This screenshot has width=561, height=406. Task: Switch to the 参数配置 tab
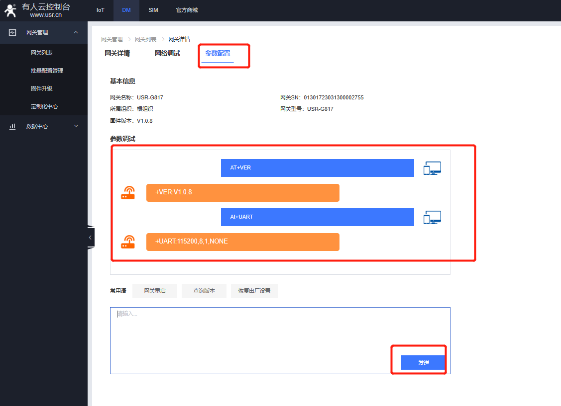[x=218, y=53]
